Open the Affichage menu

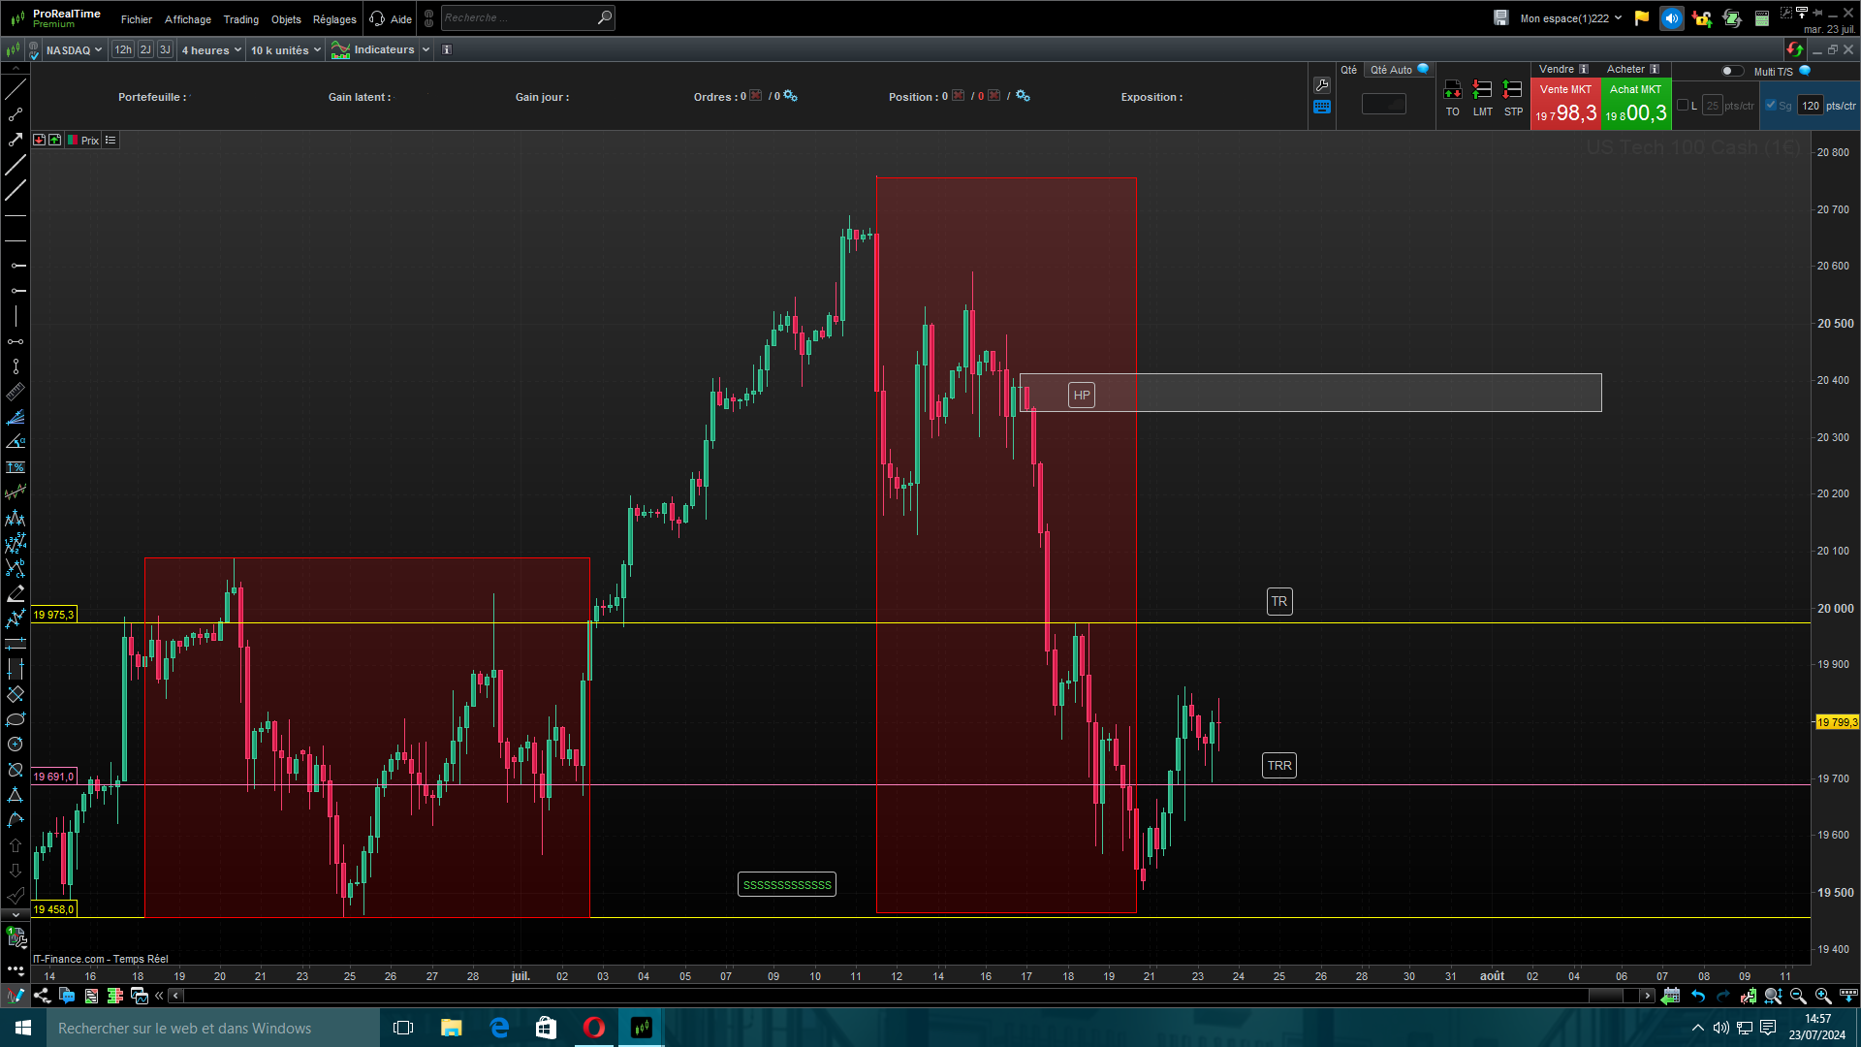(187, 19)
